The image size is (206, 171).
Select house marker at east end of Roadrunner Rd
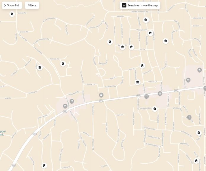click(199, 133)
